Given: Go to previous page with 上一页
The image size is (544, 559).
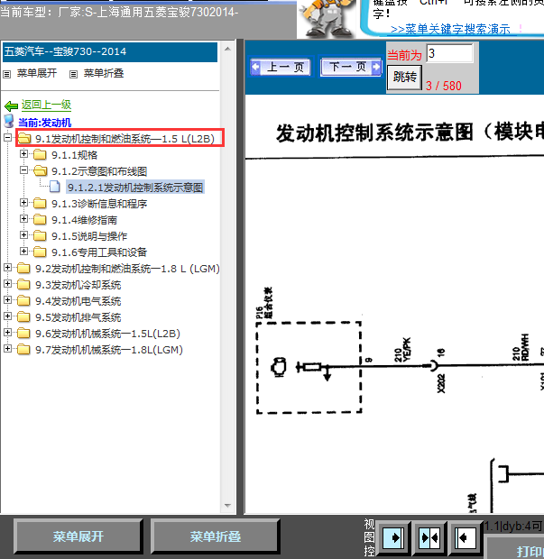Looking at the screenshot, I should click(281, 67).
